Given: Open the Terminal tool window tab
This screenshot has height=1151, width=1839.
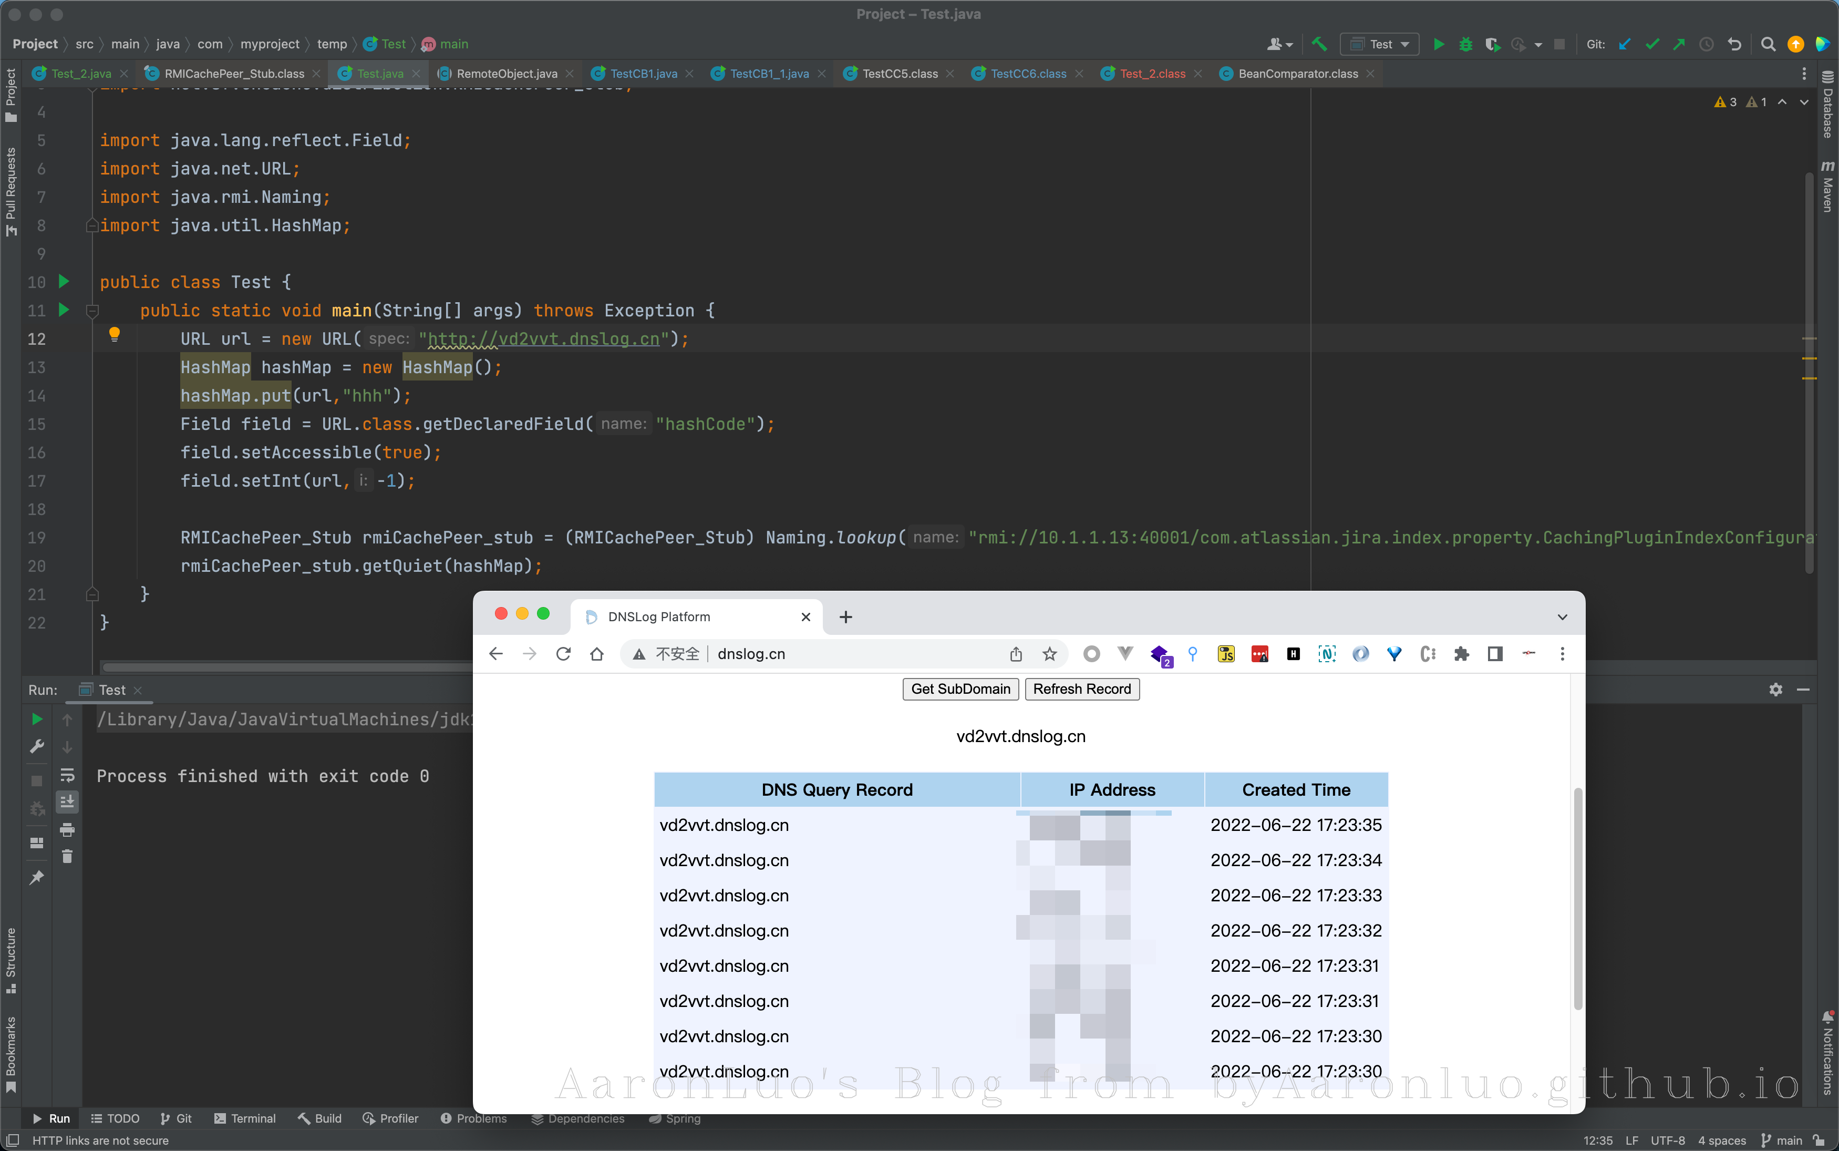Looking at the screenshot, I should (x=245, y=1118).
